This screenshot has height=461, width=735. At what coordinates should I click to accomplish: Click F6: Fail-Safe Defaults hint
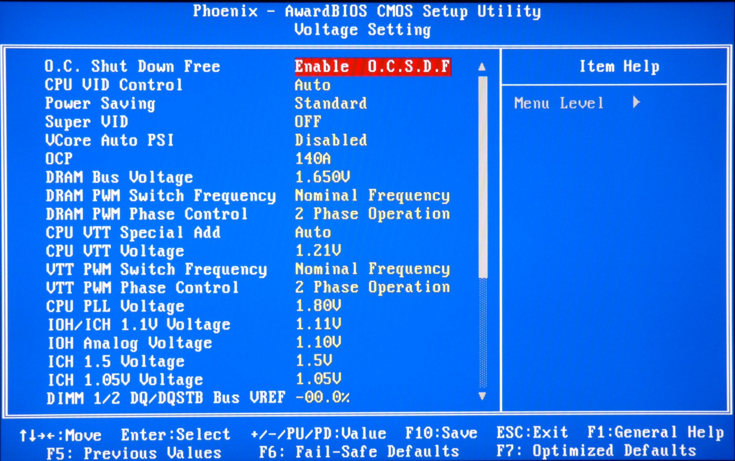coord(359,452)
